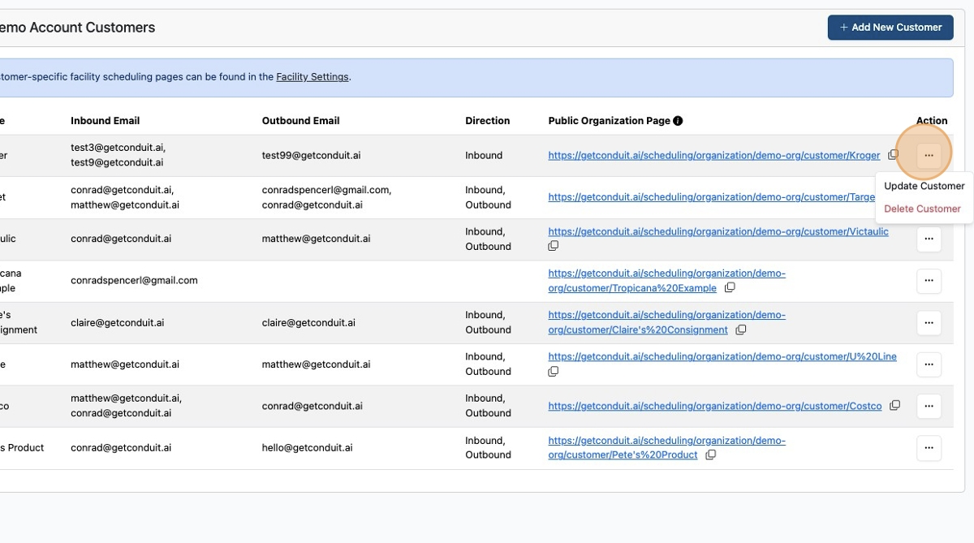Click the Public Organization Page header text
The width and height of the screenshot is (974, 543).
click(x=609, y=121)
